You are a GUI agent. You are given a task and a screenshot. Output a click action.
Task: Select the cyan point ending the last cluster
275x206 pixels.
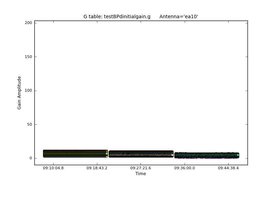tap(238, 155)
